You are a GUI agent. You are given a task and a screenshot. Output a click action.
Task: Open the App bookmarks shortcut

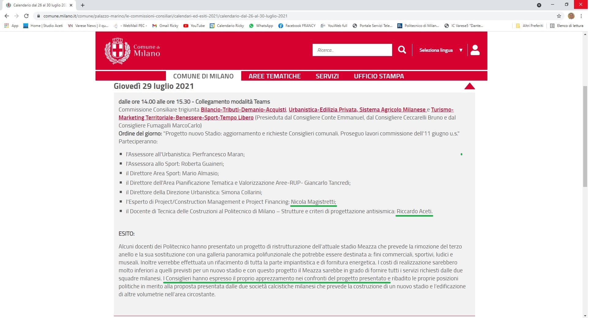pyautogui.click(x=11, y=26)
